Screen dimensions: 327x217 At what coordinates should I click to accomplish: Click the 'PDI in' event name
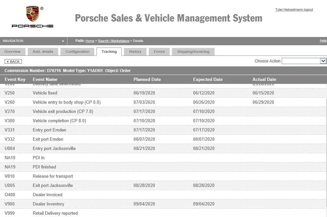39,158
